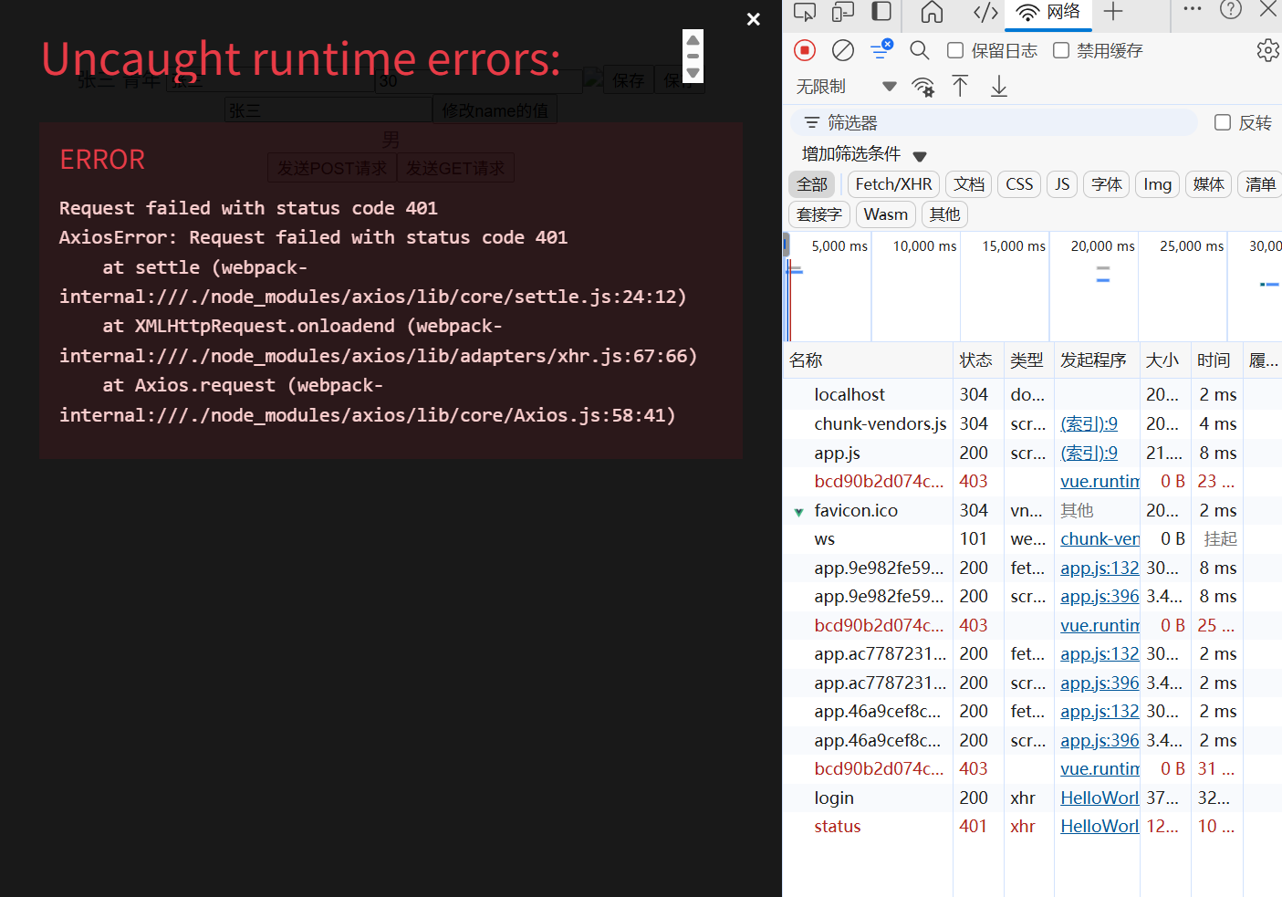Image resolution: width=1282 pixels, height=897 pixels.
Task: Open HelloWorl initiator link for login
Action: [1100, 798]
